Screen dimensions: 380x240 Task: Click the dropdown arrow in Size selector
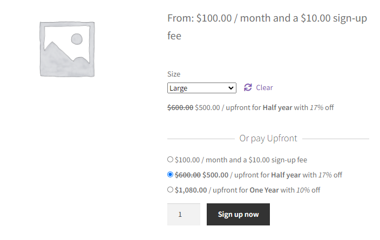[x=231, y=88]
